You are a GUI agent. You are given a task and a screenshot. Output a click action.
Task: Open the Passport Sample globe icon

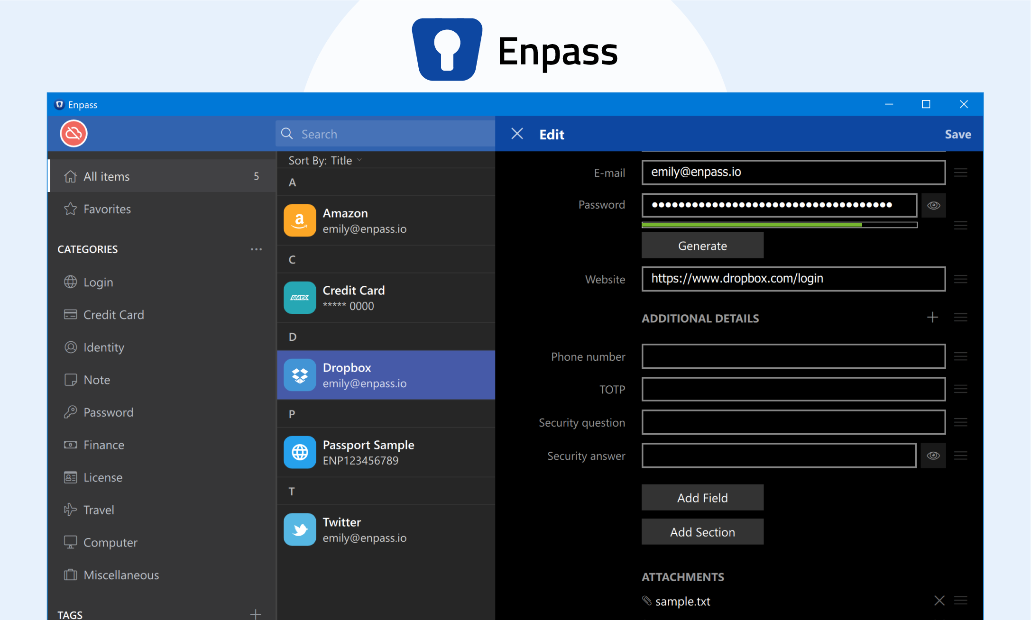pyautogui.click(x=300, y=452)
